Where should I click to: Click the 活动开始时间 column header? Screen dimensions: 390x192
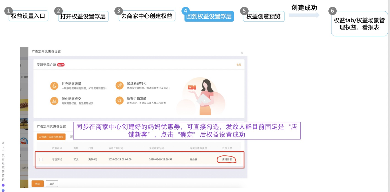point(116,148)
